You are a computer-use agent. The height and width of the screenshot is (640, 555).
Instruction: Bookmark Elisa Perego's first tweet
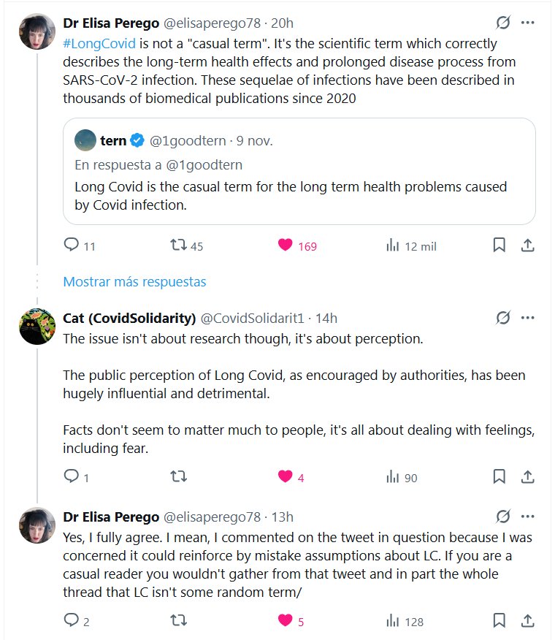pos(499,245)
